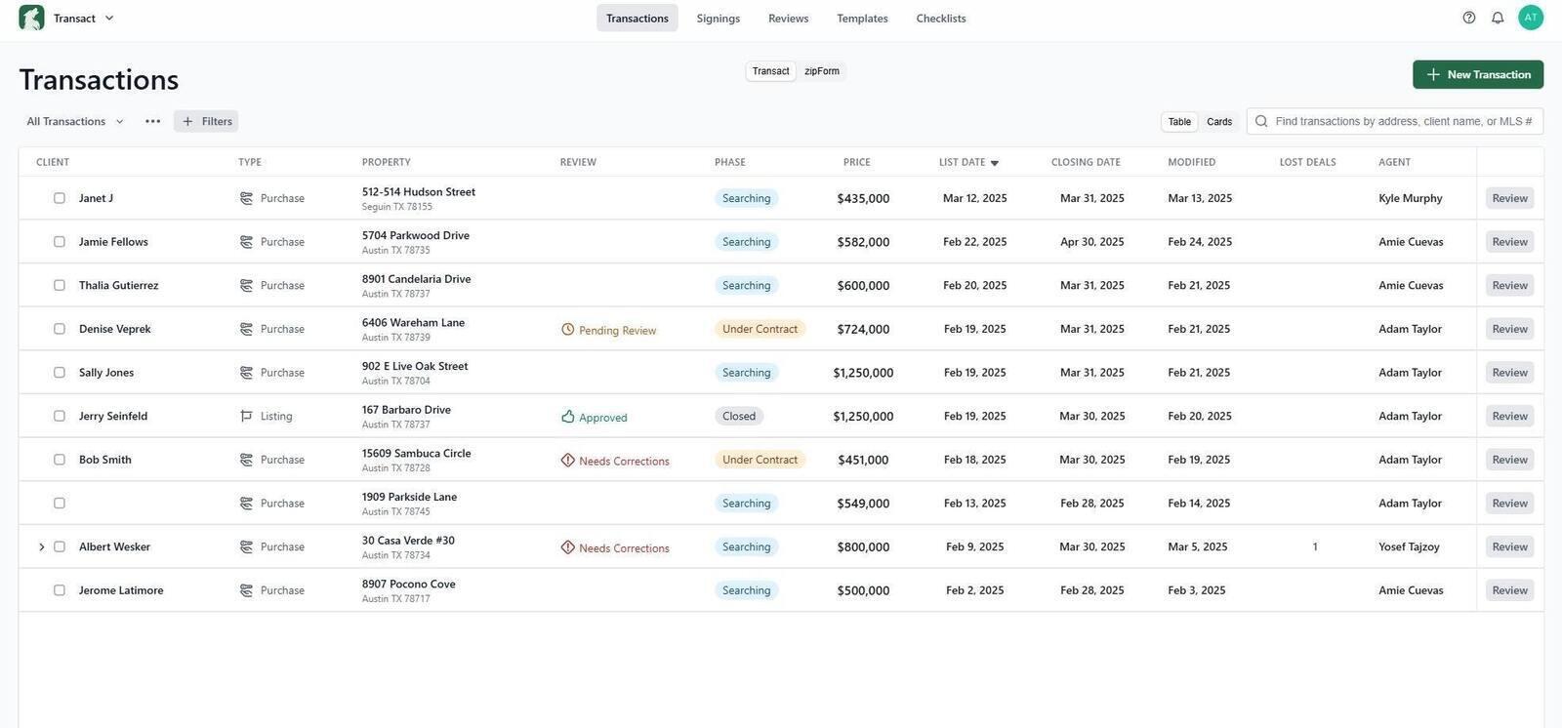The height and width of the screenshot is (728, 1562).
Task: Click the New Transaction button
Action: point(1478,74)
